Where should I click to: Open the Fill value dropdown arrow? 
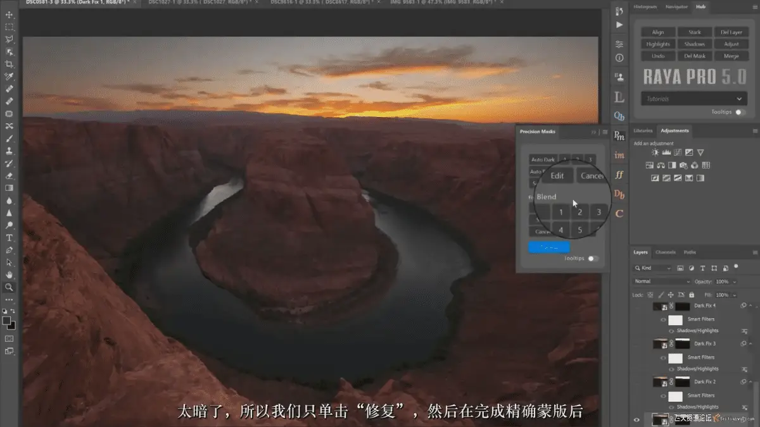click(735, 295)
